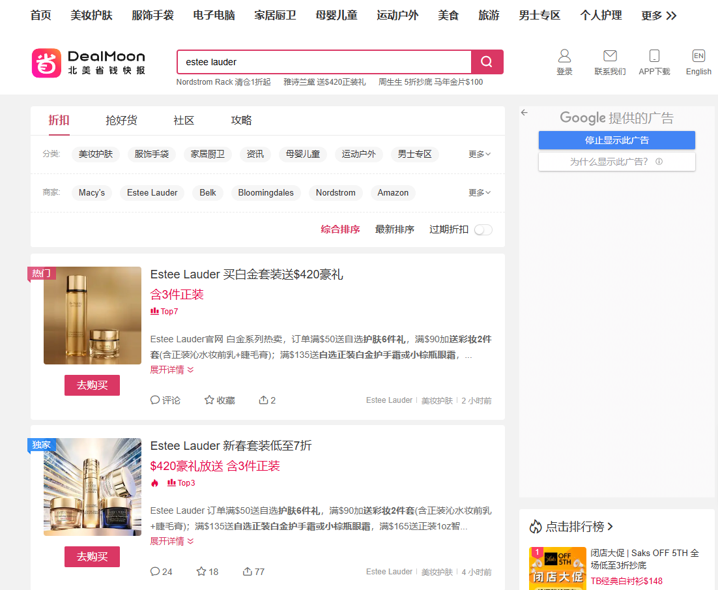Screen dimensions: 718x590
Task: Click the Top7 ranking badge
Action: (x=164, y=312)
